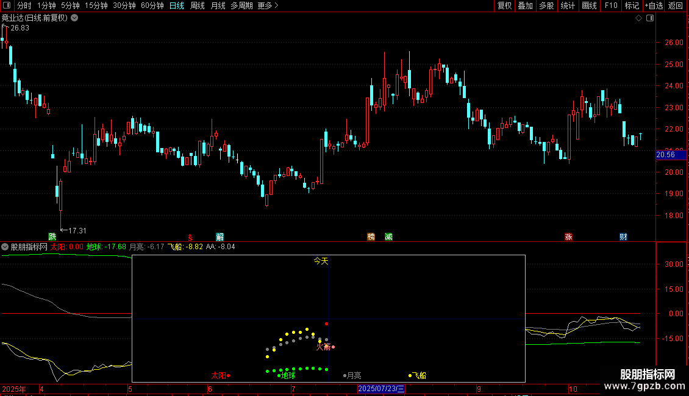Select the 15分钟 period
Screen dimensions: 689x396
coord(96,5)
